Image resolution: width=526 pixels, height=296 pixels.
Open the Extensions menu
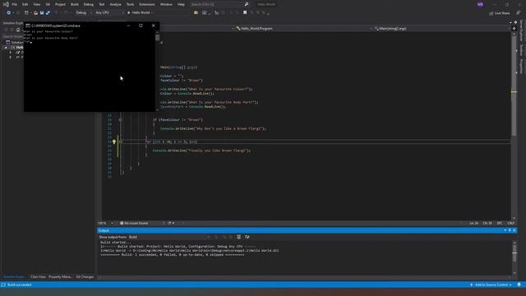(x=147, y=4)
